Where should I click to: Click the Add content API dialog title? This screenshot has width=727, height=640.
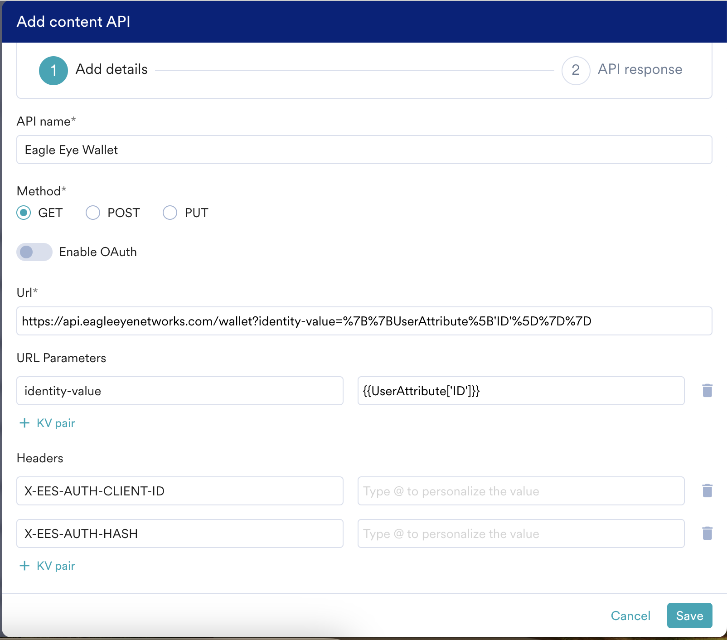pos(73,22)
